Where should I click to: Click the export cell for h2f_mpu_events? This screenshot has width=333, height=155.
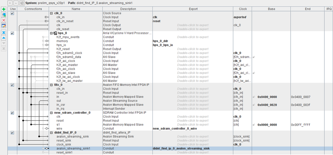pos(193,37)
